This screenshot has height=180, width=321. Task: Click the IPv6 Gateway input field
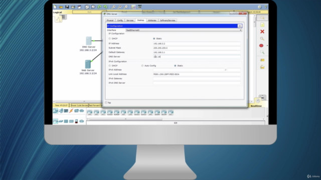coord(197,78)
